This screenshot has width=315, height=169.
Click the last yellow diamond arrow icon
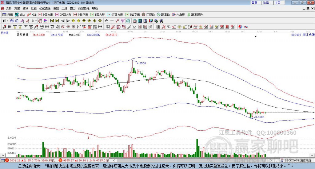coord(100,21)
